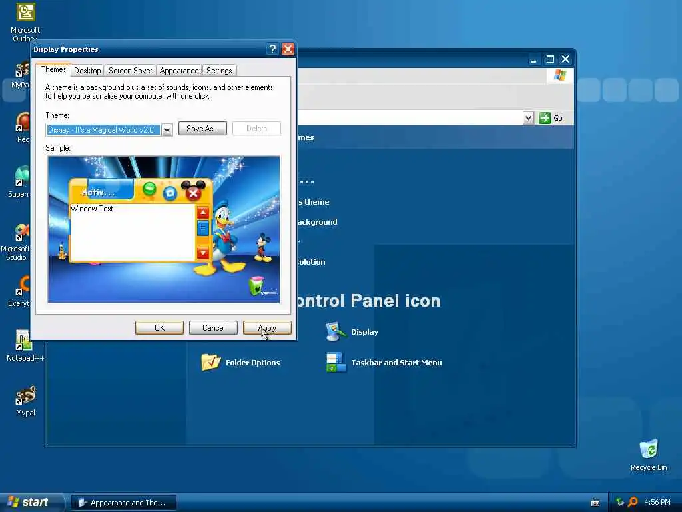Screen dimensions: 682x512
Task: Click Cancel in Display Properties
Action: coord(214,328)
